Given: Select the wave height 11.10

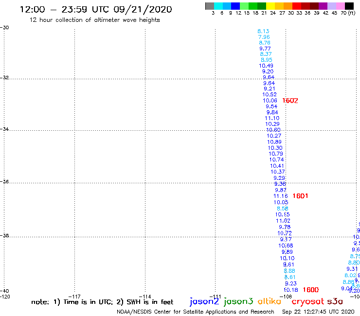Looking at the screenshot, I should (x=272, y=118).
